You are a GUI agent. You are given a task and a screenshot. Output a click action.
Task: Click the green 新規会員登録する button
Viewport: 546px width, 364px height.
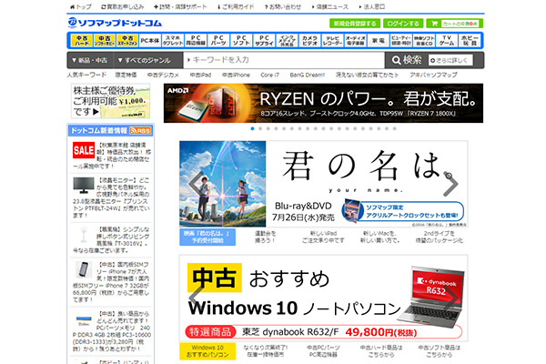tap(355, 24)
